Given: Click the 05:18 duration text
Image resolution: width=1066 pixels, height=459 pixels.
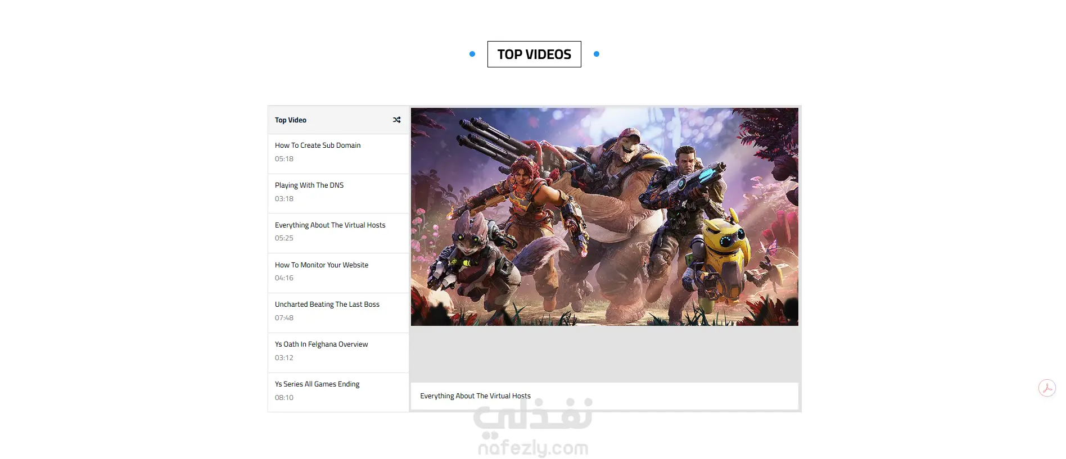Looking at the screenshot, I should click(284, 158).
